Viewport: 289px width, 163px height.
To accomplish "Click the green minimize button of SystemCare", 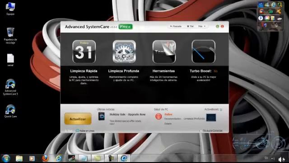I will pyautogui.click(x=218, y=26).
